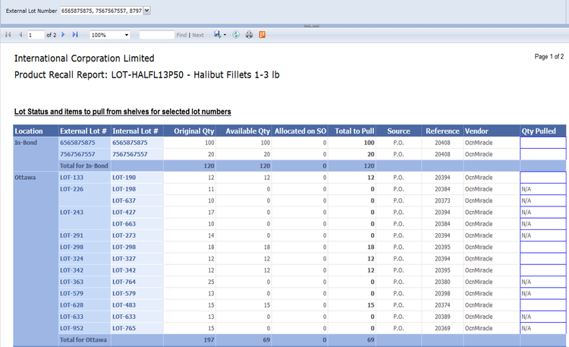Click Qty Pulled box for LOT-133 row
The image size is (569, 347).
point(543,178)
